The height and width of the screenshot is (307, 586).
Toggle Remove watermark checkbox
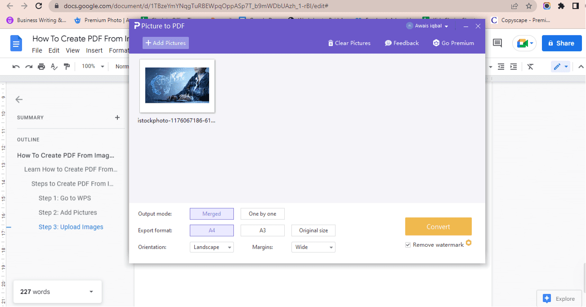click(408, 245)
